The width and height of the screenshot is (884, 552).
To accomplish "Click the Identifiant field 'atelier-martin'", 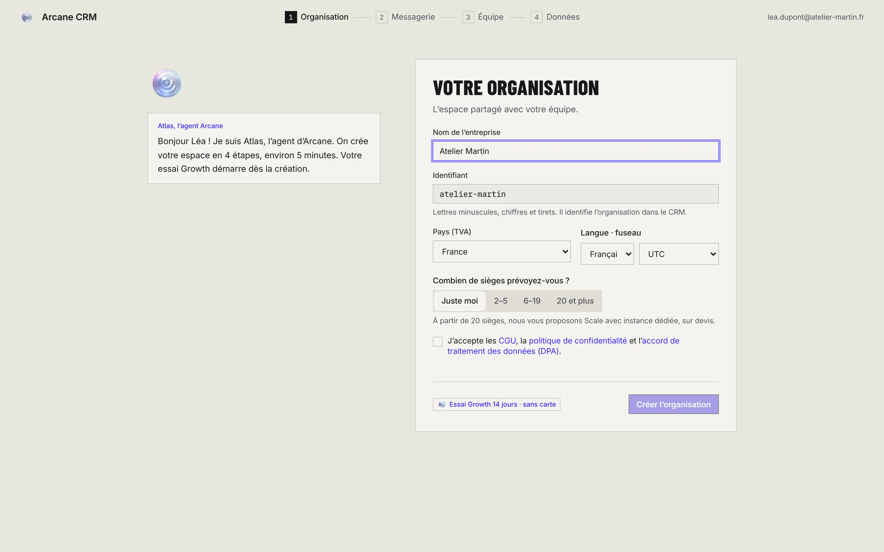I will (x=576, y=194).
